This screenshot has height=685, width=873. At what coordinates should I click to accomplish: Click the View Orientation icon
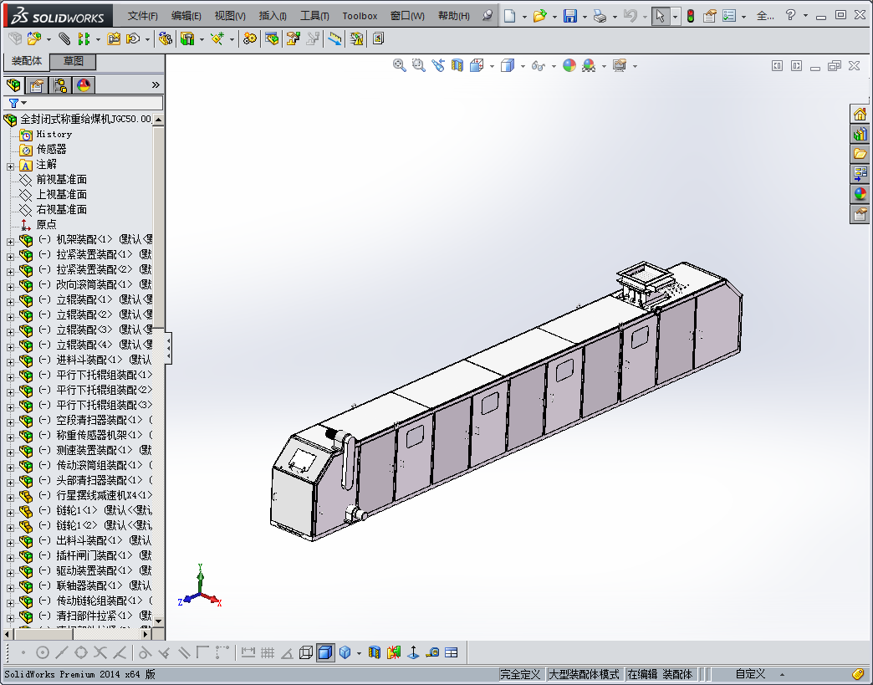point(477,65)
